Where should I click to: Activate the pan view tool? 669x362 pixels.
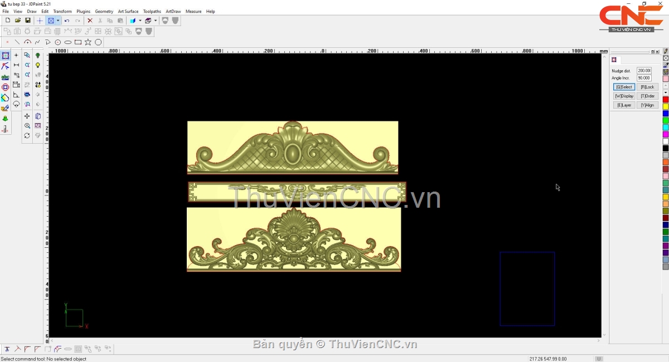point(27,116)
